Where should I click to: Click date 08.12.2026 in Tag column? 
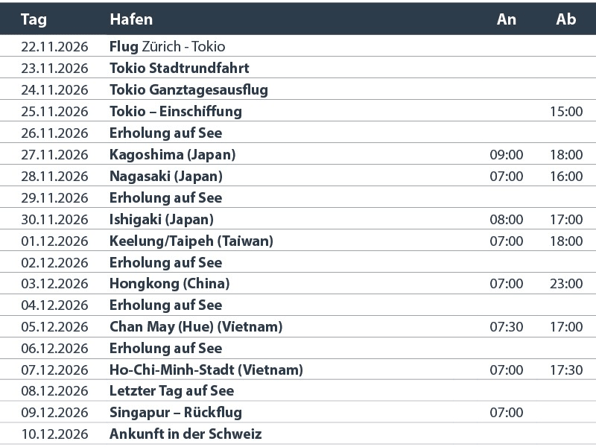[54, 391]
